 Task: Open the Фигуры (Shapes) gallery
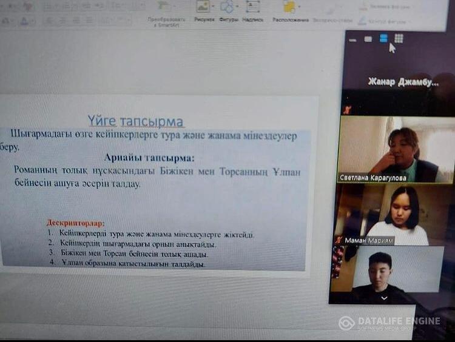[227, 7]
